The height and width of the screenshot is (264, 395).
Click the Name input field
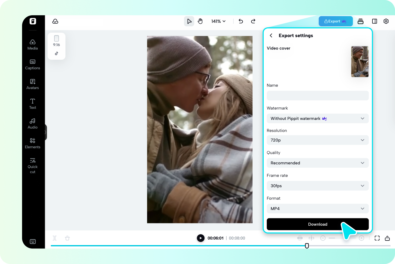[x=318, y=96]
